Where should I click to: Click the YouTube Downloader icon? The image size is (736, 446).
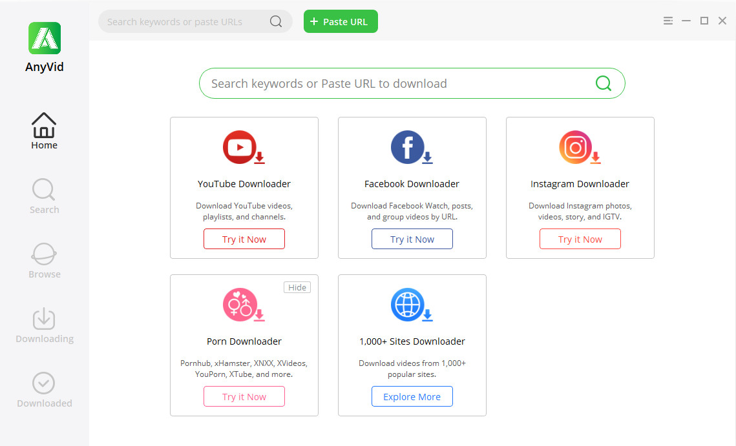(x=241, y=148)
